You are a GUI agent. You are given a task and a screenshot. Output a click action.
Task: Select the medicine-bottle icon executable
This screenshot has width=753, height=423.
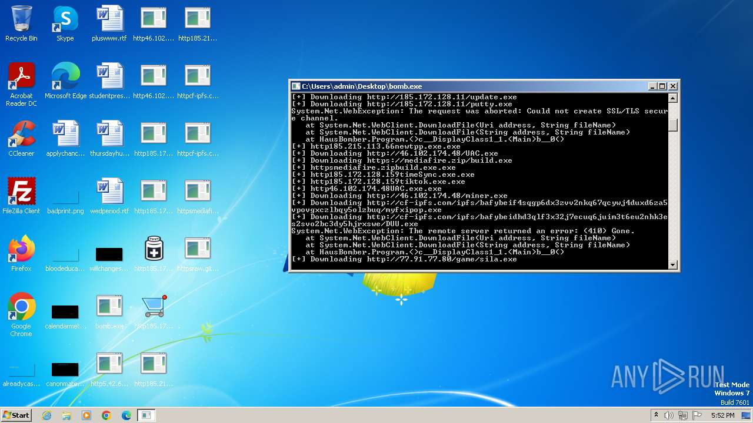pos(154,254)
